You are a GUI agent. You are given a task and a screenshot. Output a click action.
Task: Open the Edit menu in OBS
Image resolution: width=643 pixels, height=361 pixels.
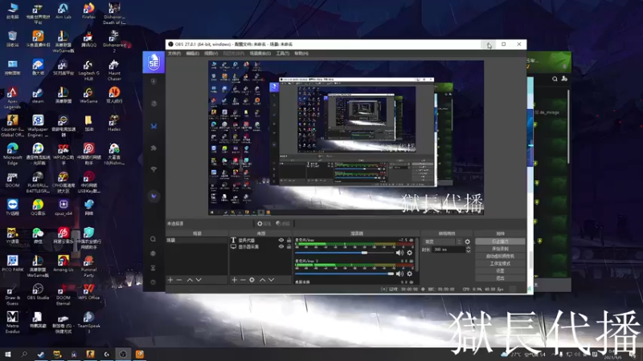[192, 54]
